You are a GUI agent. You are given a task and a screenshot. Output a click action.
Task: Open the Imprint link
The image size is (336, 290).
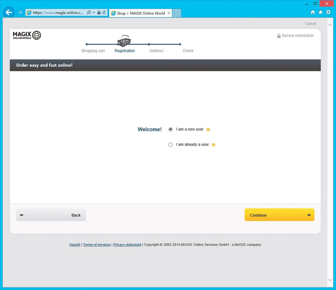point(75,245)
